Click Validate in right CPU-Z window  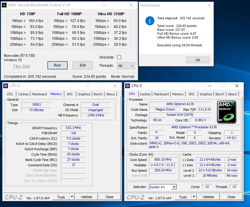click(x=208, y=197)
